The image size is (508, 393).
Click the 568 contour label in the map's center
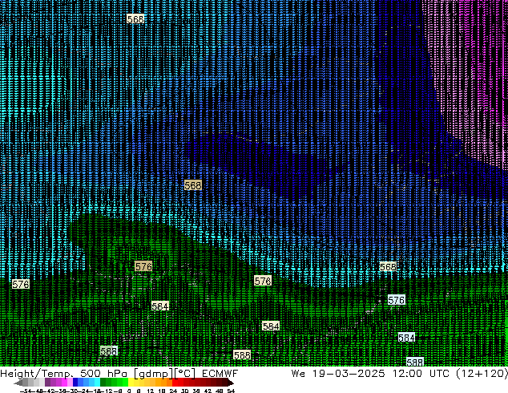(193, 185)
